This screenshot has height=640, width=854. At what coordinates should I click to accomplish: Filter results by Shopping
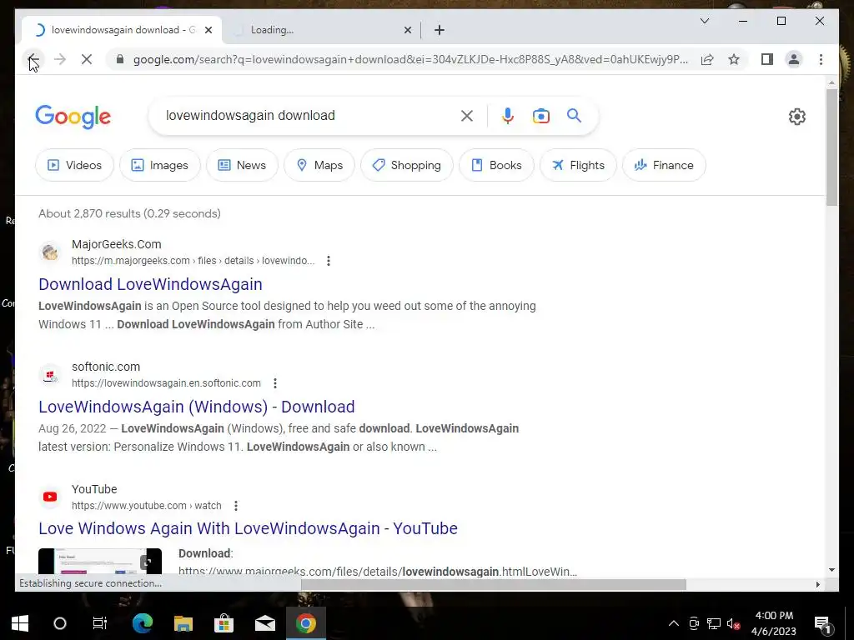[x=407, y=165]
